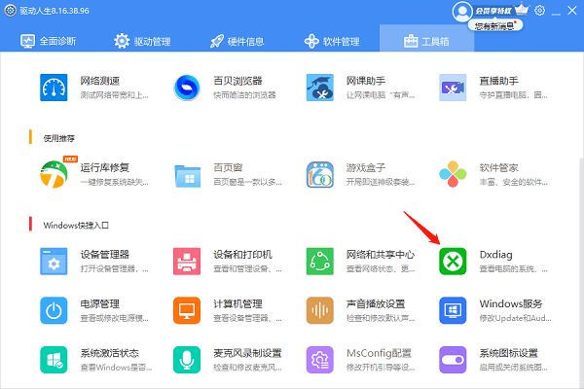Open the MsConfig配置 purple gear icon

[x=320, y=360]
